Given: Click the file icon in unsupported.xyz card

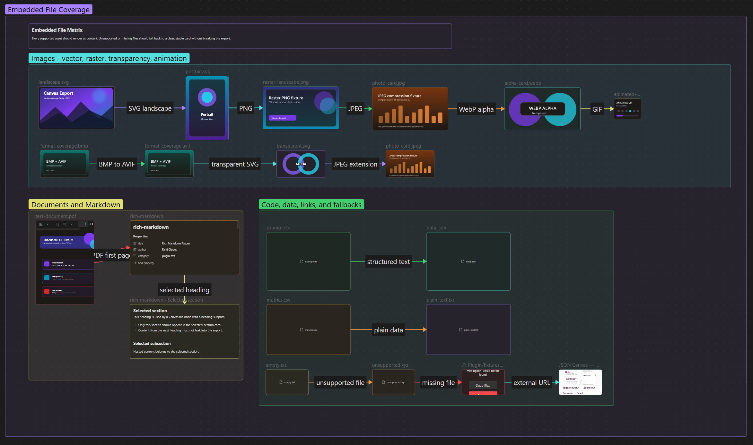Looking at the screenshot, I should pyautogui.click(x=383, y=382).
